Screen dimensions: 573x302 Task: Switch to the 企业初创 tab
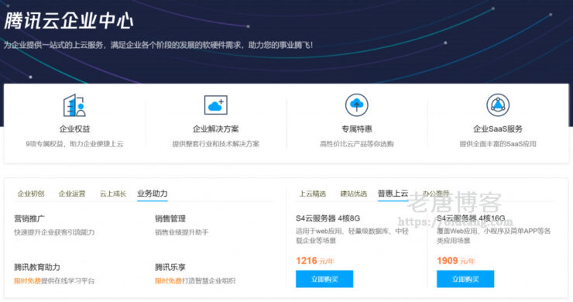coord(31,194)
